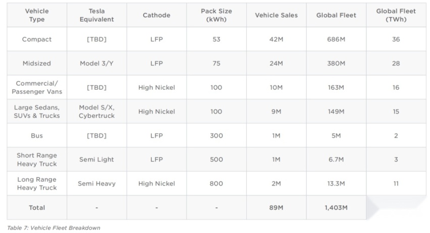Click the Vehicle Sales column header

pyautogui.click(x=276, y=15)
